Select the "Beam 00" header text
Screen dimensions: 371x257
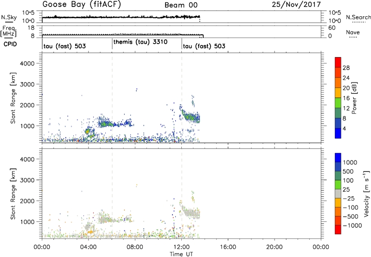click(181, 5)
